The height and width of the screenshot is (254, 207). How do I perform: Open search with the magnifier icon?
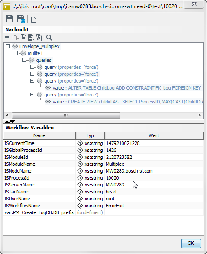coord(49,38)
